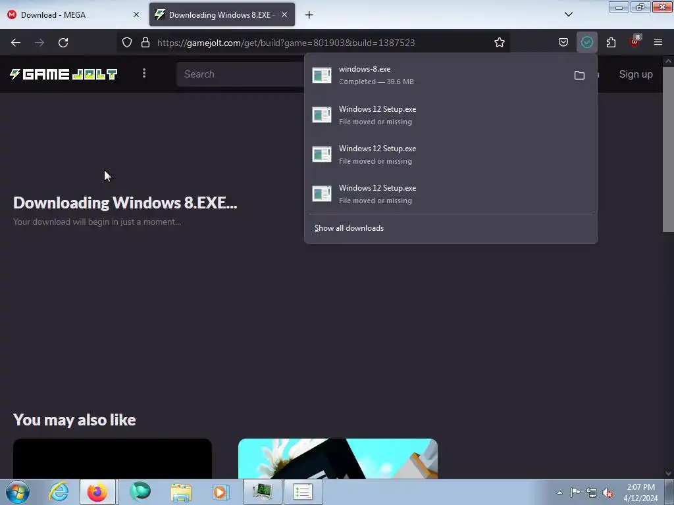Open Windows Explorer from the taskbar
Screen dimensions: 674x505
[x=181, y=492]
